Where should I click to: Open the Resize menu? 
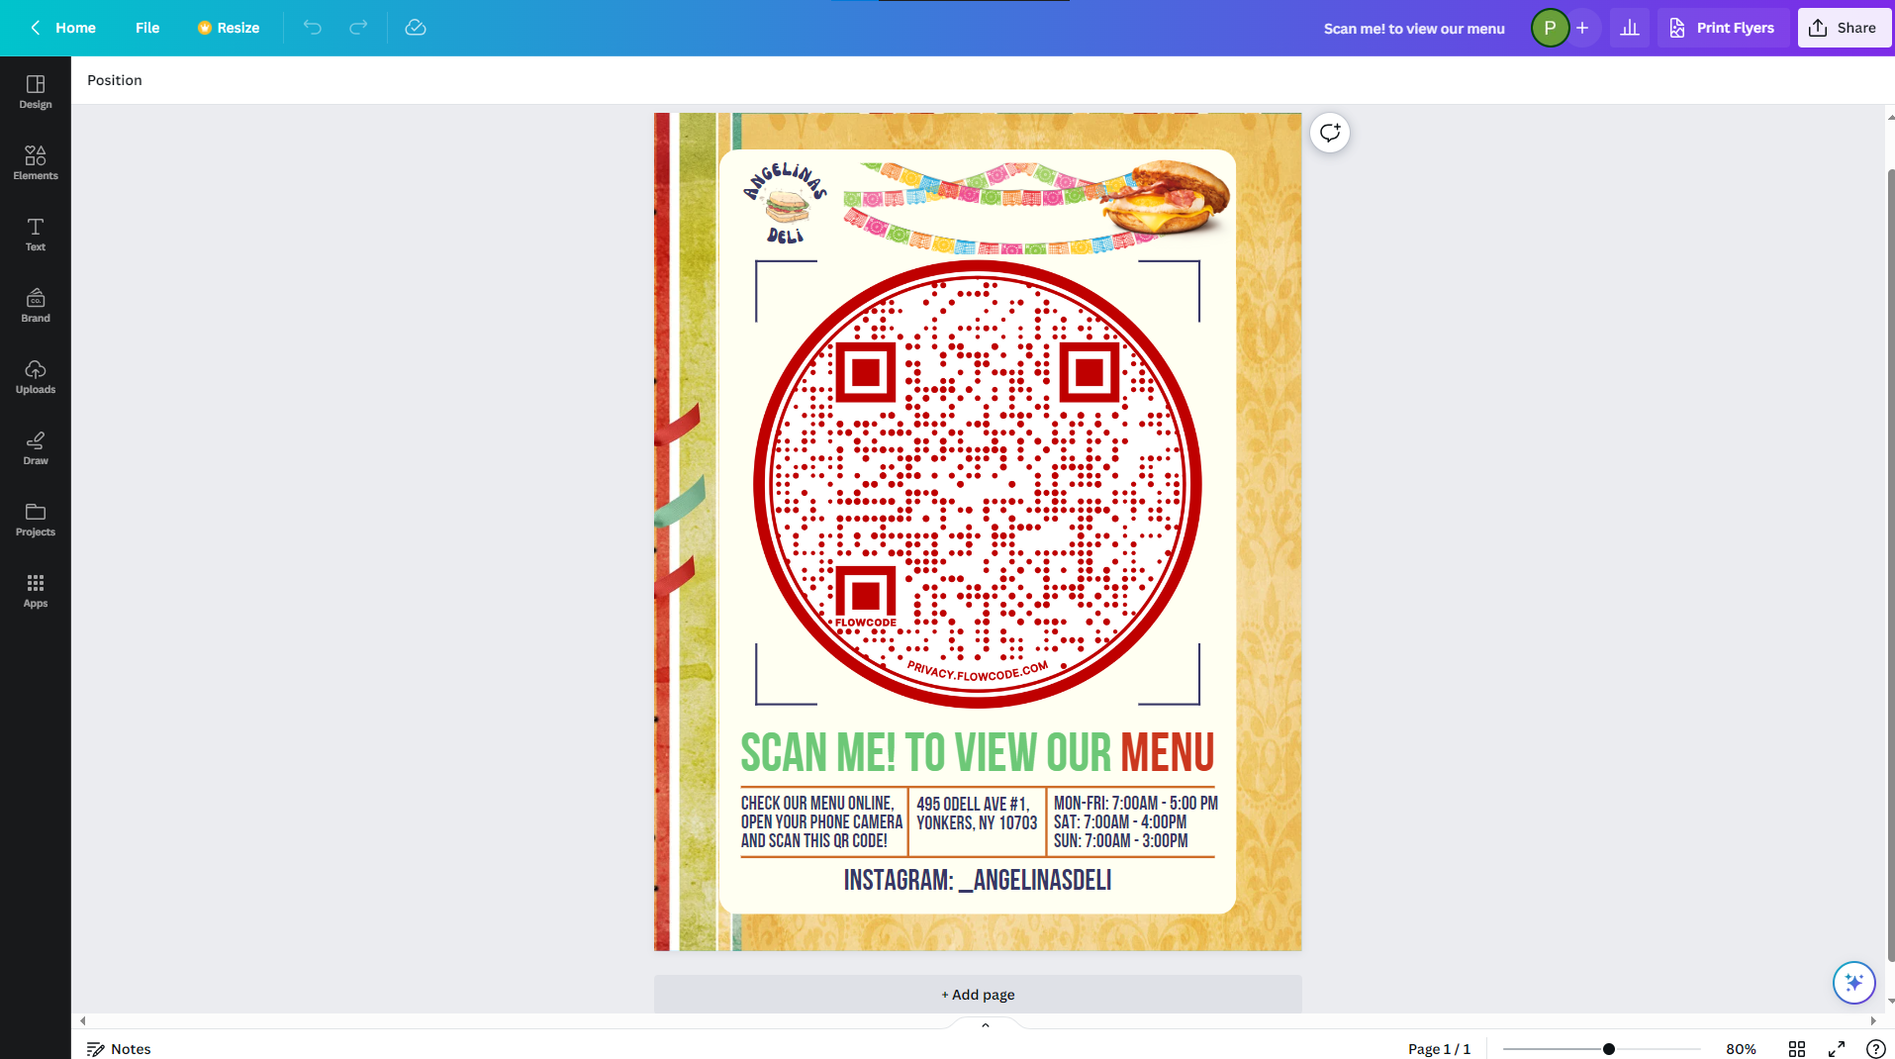[229, 28]
